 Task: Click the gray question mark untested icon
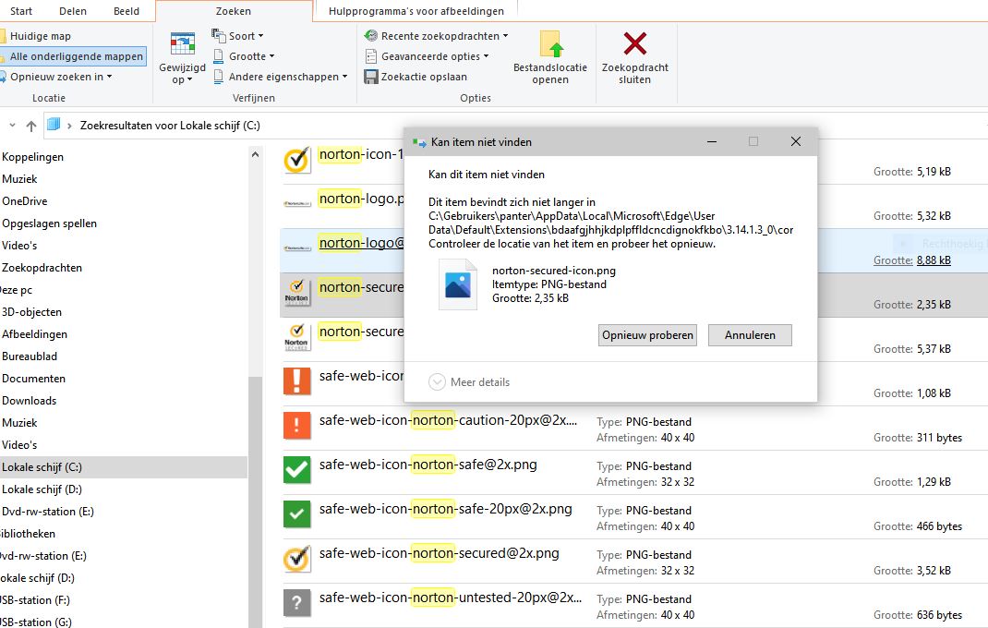pyautogui.click(x=296, y=603)
